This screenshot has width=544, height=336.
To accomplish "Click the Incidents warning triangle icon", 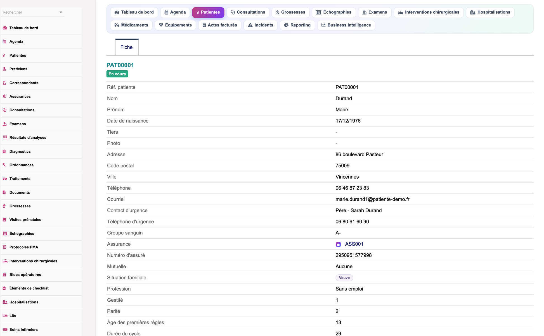I will click(250, 25).
